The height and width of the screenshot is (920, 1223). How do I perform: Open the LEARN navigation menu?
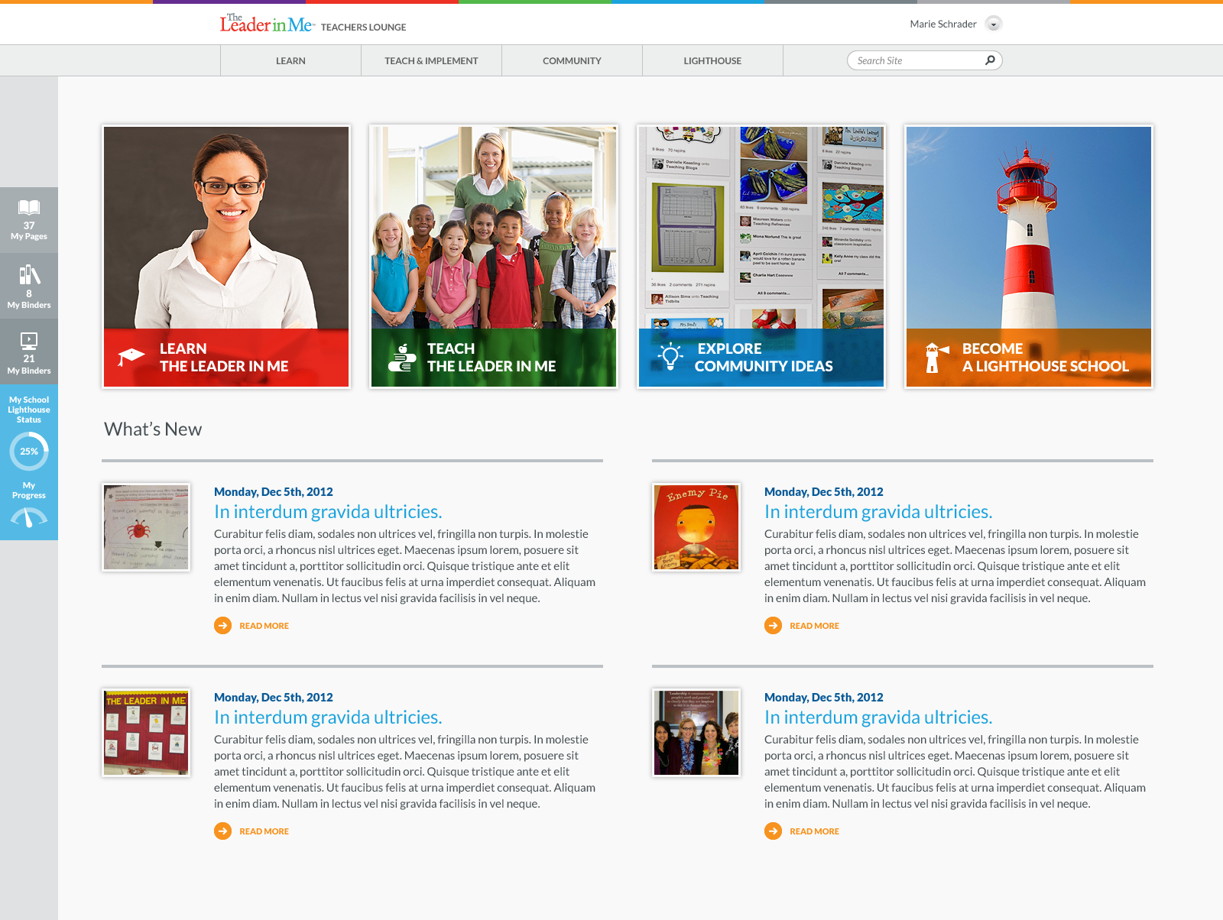click(x=290, y=60)
